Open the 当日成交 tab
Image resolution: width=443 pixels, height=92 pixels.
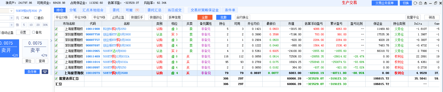tap(175, 10)
